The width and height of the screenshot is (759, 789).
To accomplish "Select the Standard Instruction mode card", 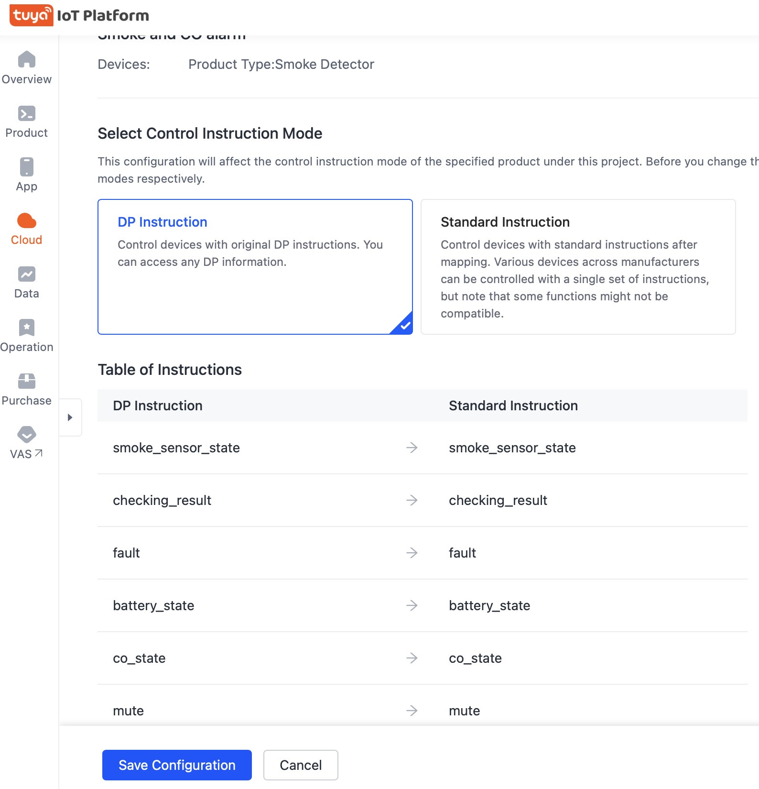I will (x=577, y=266).
